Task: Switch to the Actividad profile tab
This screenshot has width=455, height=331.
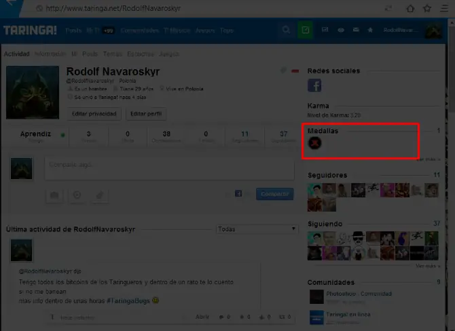Action: 17,54
